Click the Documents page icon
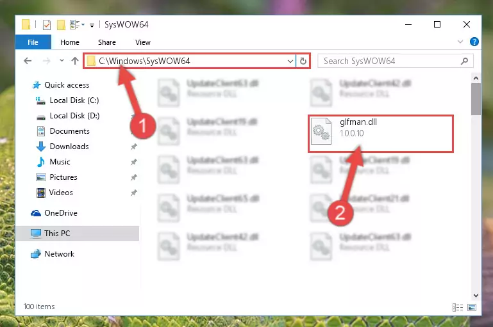493x327 pixels. click(41, 131)
